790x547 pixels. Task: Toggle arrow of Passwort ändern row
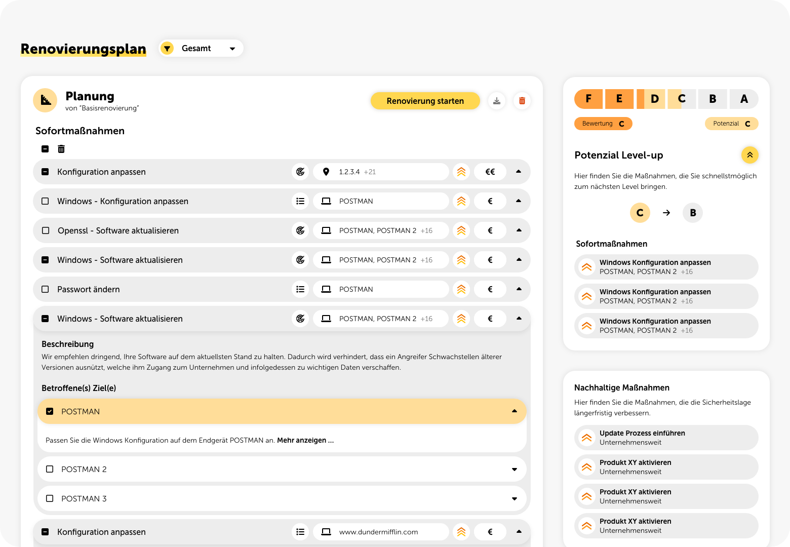(519, 289)
